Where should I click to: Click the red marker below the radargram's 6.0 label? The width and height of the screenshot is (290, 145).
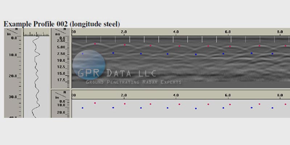tap(230, 46)
